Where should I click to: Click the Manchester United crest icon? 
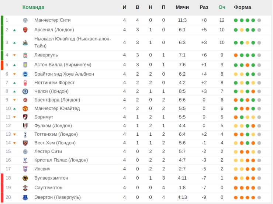(x=25, y=108)
